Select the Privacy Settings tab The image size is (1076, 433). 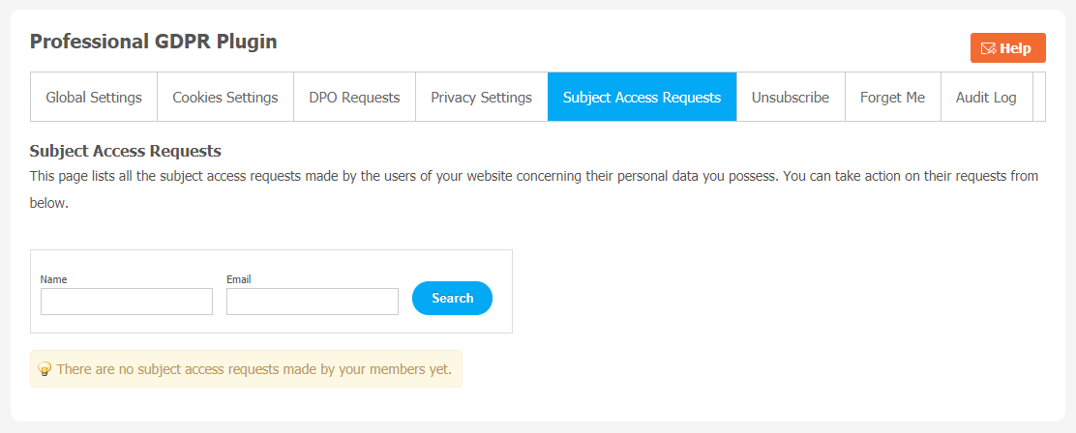point(481,98)
